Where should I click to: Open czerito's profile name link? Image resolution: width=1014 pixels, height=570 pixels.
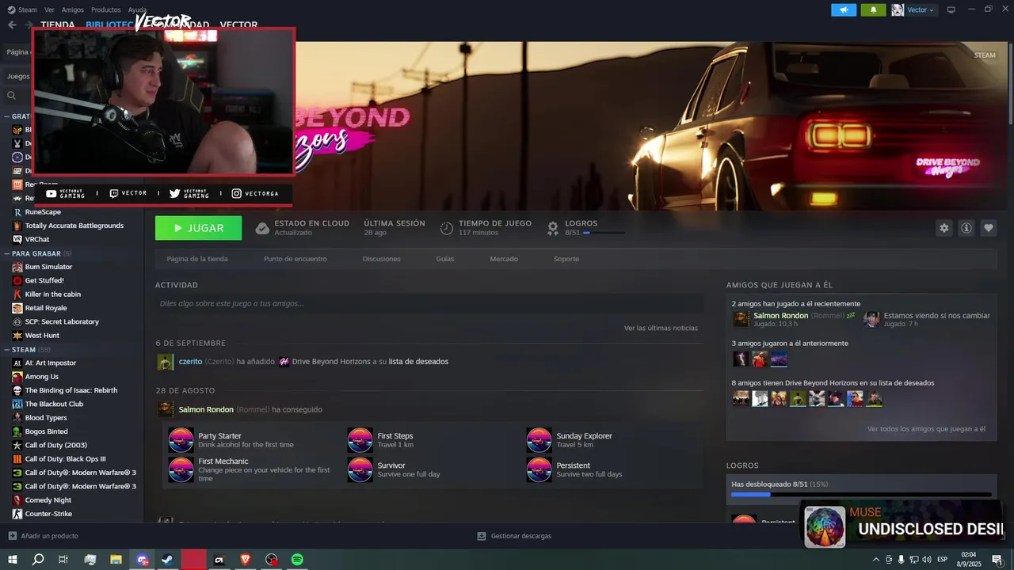[190, 362]
